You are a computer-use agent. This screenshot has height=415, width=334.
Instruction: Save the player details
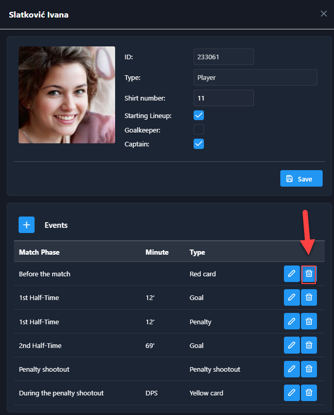301,178
